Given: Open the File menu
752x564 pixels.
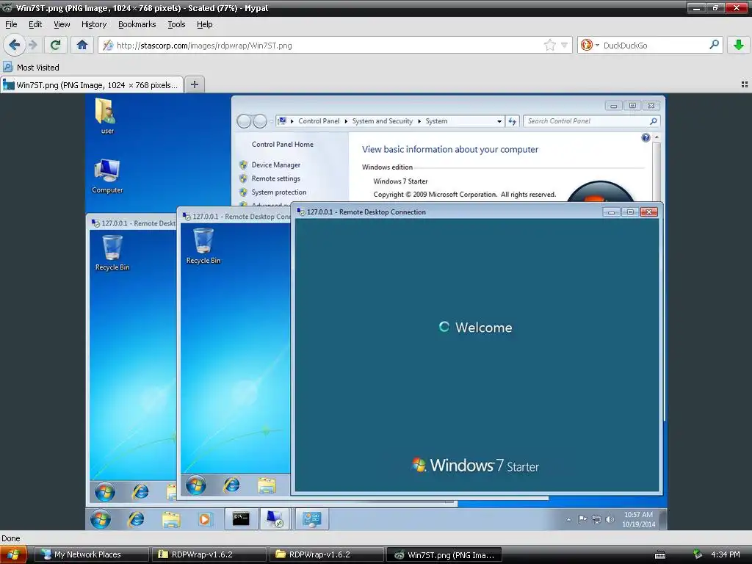Looking at the screenshot, I should [x=11, y=24].
